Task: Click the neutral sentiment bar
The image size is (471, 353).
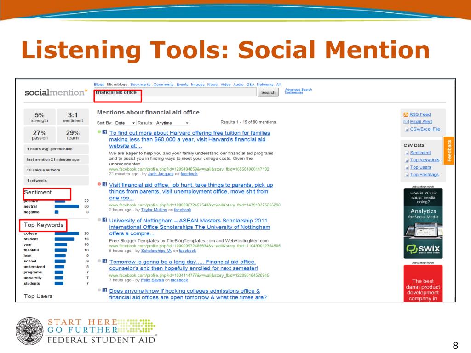Action: point(67,206)
